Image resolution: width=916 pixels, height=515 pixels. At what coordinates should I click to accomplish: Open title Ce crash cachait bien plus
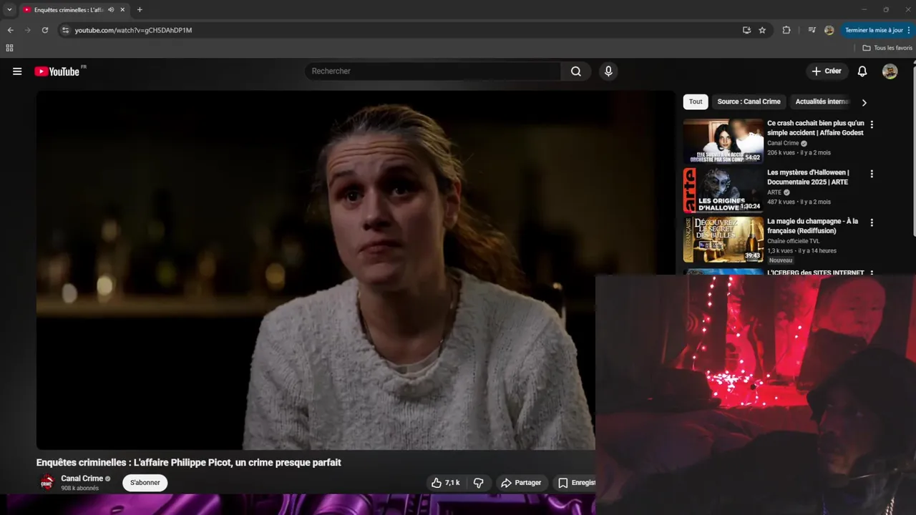pyautogui.click(x=815, y=128)
